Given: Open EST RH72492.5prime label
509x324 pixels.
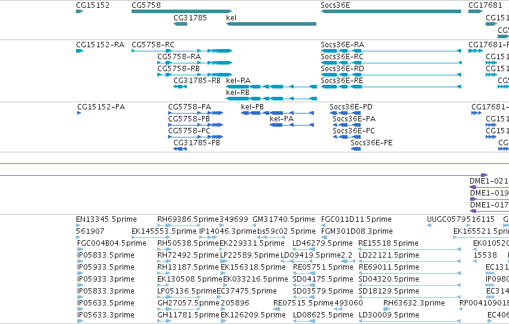Looking at the screenshot, I should [188, 256].
